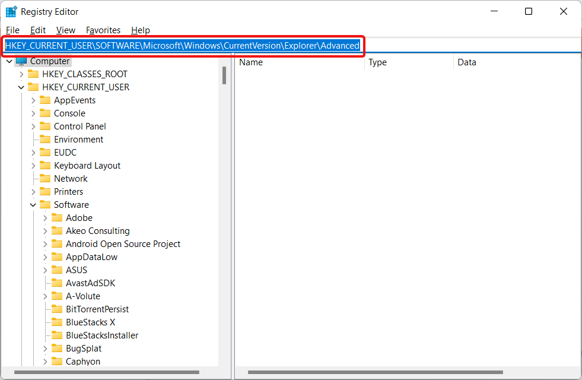The height and width of the screenshot is (380, 582).
Task: Click the values pane horizontal scrollbar thumb
Action: [x=376, y=372]
